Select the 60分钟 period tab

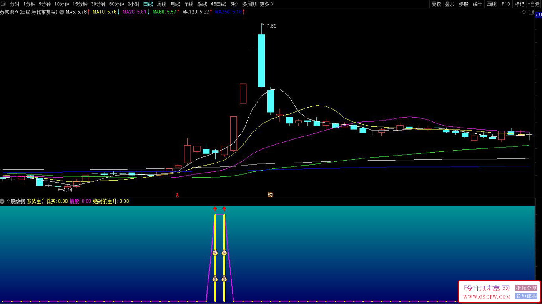pyautogui.click(x=117, y=4)
